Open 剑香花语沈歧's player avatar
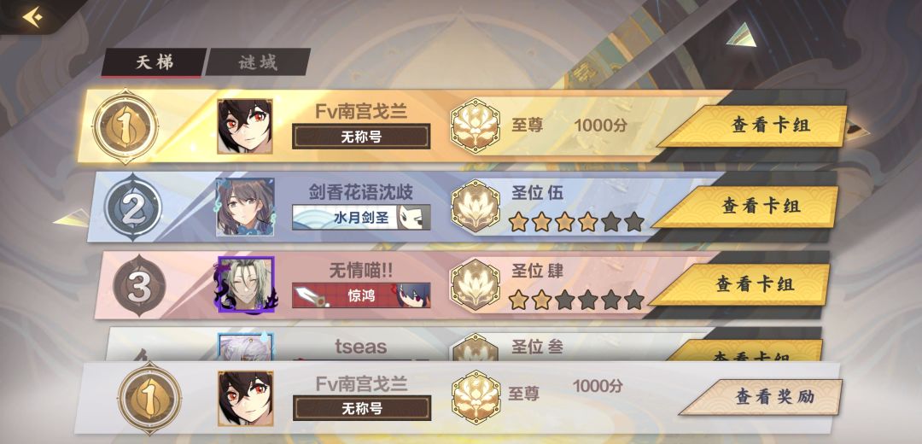This screenshot has width=922, height=444. pyautogui.click(x=245, y=207)
